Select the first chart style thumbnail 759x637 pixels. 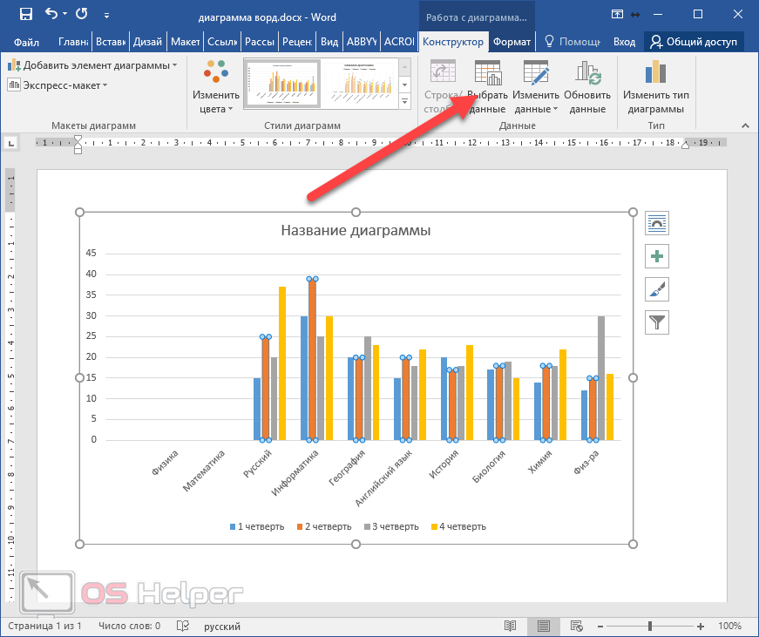coord(281,84)
